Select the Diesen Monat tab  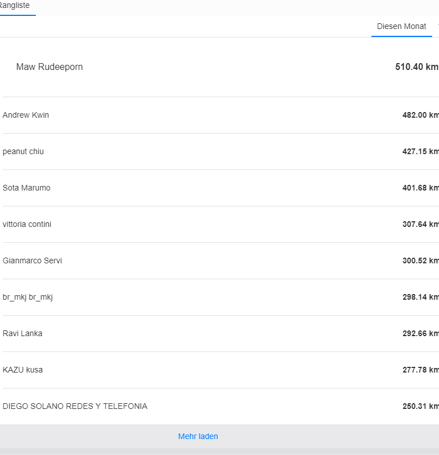pos(401,27)
